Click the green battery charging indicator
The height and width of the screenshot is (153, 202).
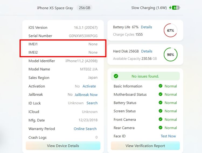(x=176, y=8)
